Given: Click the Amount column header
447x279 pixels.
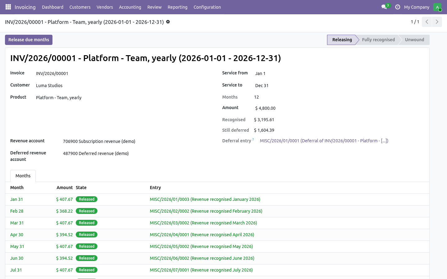Looking at the screenshot, I should 65,188.
